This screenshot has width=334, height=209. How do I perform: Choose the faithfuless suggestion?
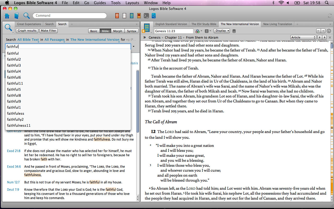68,113
